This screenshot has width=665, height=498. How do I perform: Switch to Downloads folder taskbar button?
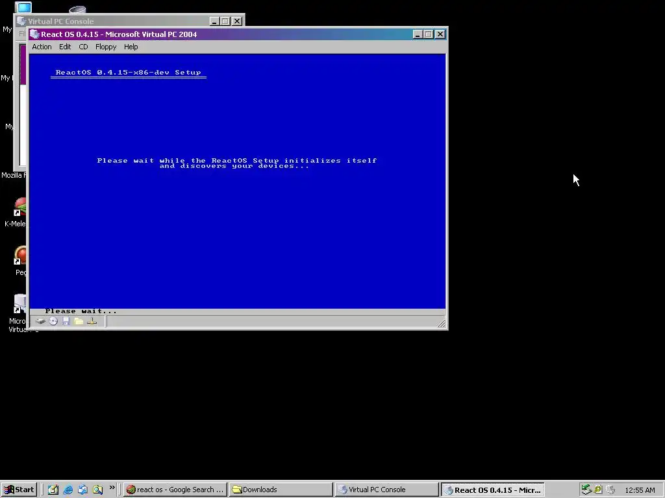pyautogui.click(x=281, y=490)
